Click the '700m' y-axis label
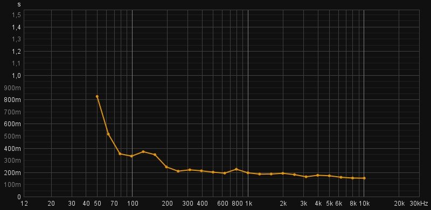This screenshot has width=431, height=210. 12,112
